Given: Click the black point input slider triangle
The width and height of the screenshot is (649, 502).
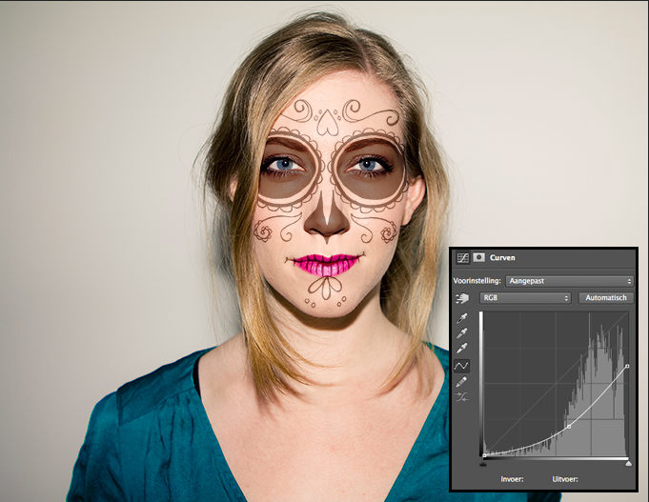Looking at the screenshot, I should 483,464.
